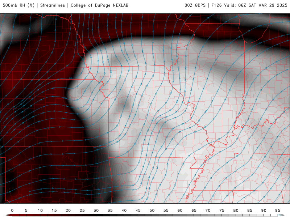Click the "20" value on the color scale
290x217 pixels.
pyautogui.click(x=68, y=210)
